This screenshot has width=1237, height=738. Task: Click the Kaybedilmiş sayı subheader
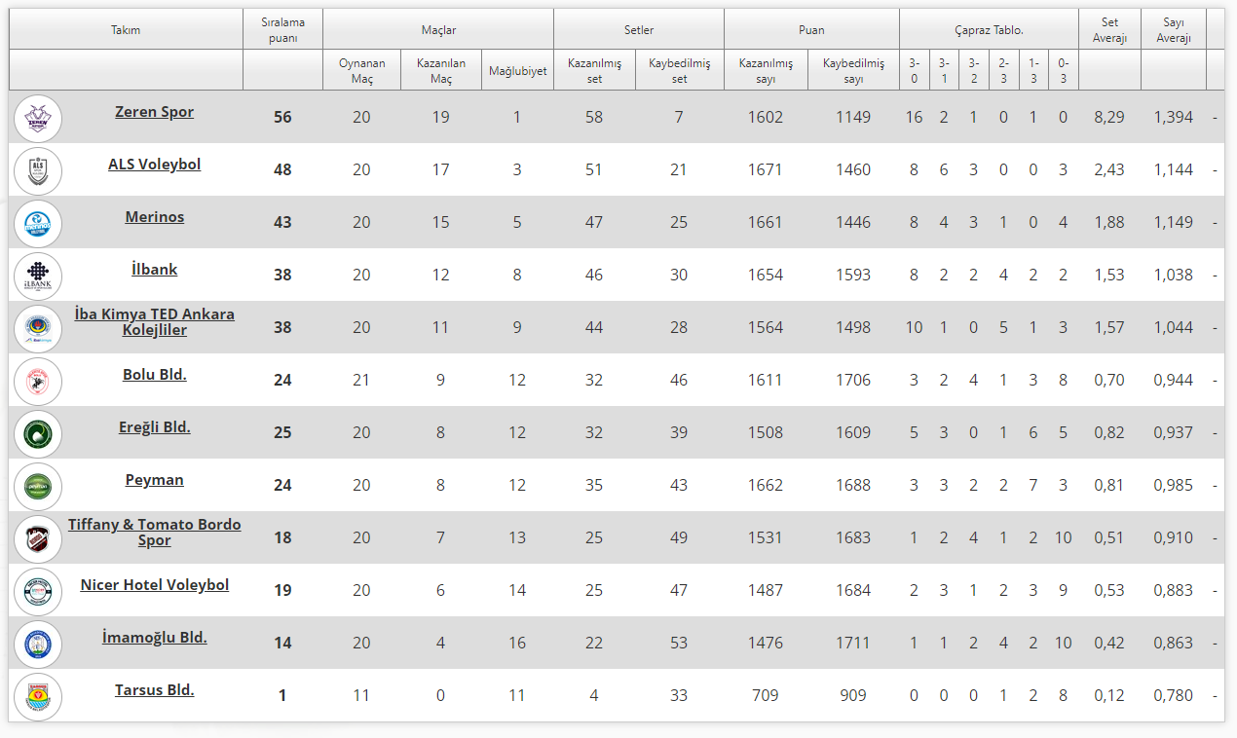pyautogui.click(x=853, y=71)
